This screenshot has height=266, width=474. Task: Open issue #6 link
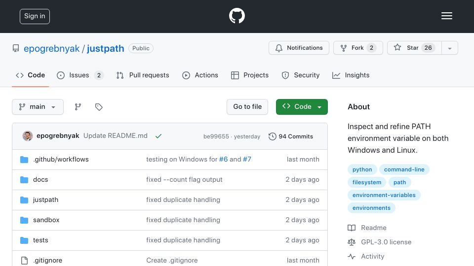click(x=223, y=159)
